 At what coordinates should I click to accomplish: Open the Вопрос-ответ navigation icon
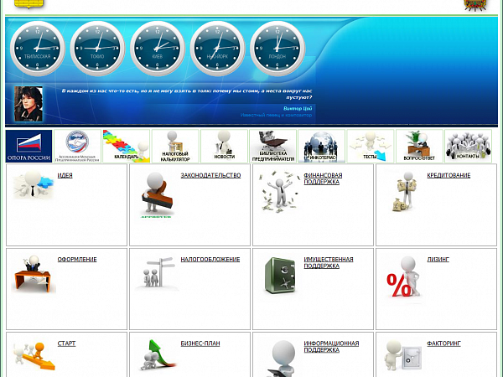click(x=419, y=146)
